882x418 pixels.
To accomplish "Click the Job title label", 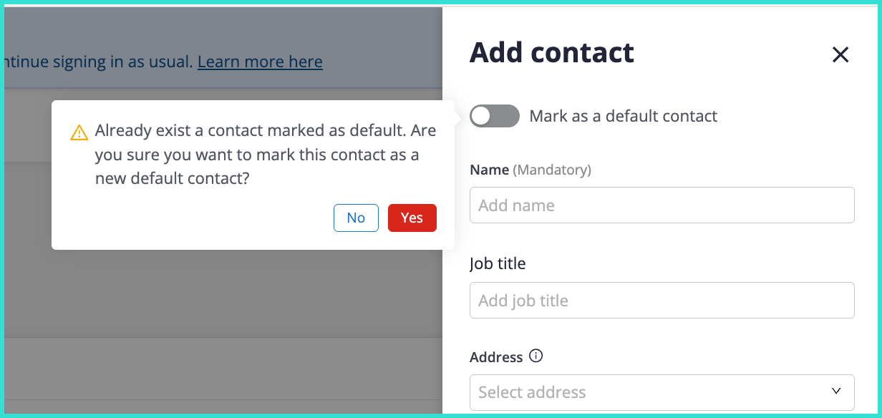I will pyautogui.click(x=498, y=263).
